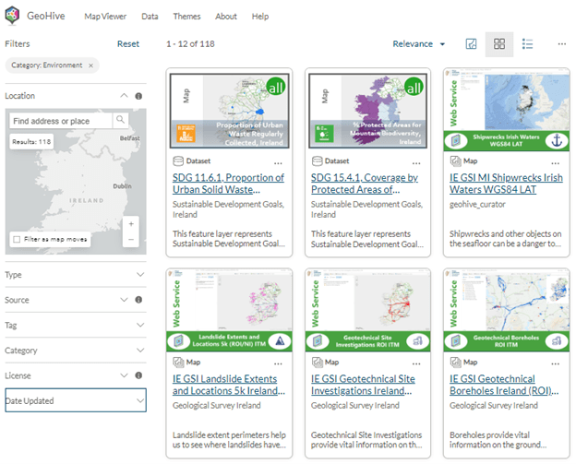Open more options menu beside view icons

pyautogui.click(x=561, y=44)
